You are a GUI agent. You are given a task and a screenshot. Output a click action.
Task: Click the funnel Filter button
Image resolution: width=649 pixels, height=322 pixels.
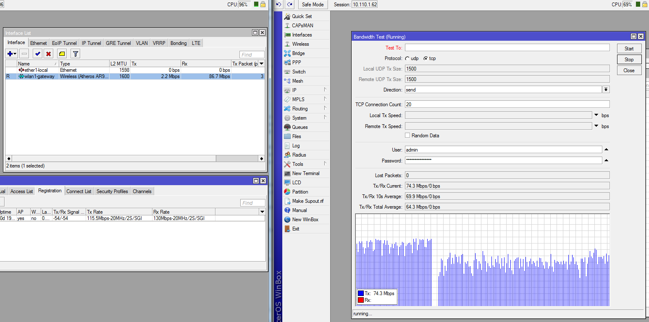coord(75,54)
